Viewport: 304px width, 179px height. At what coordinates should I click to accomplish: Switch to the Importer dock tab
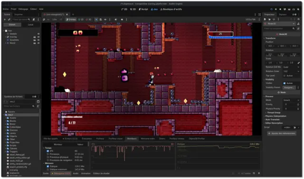(19, 14)
